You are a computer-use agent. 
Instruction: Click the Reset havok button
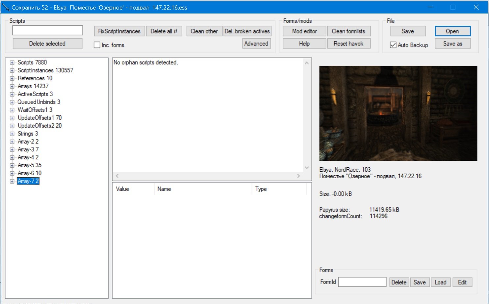[x=348, y=43]
